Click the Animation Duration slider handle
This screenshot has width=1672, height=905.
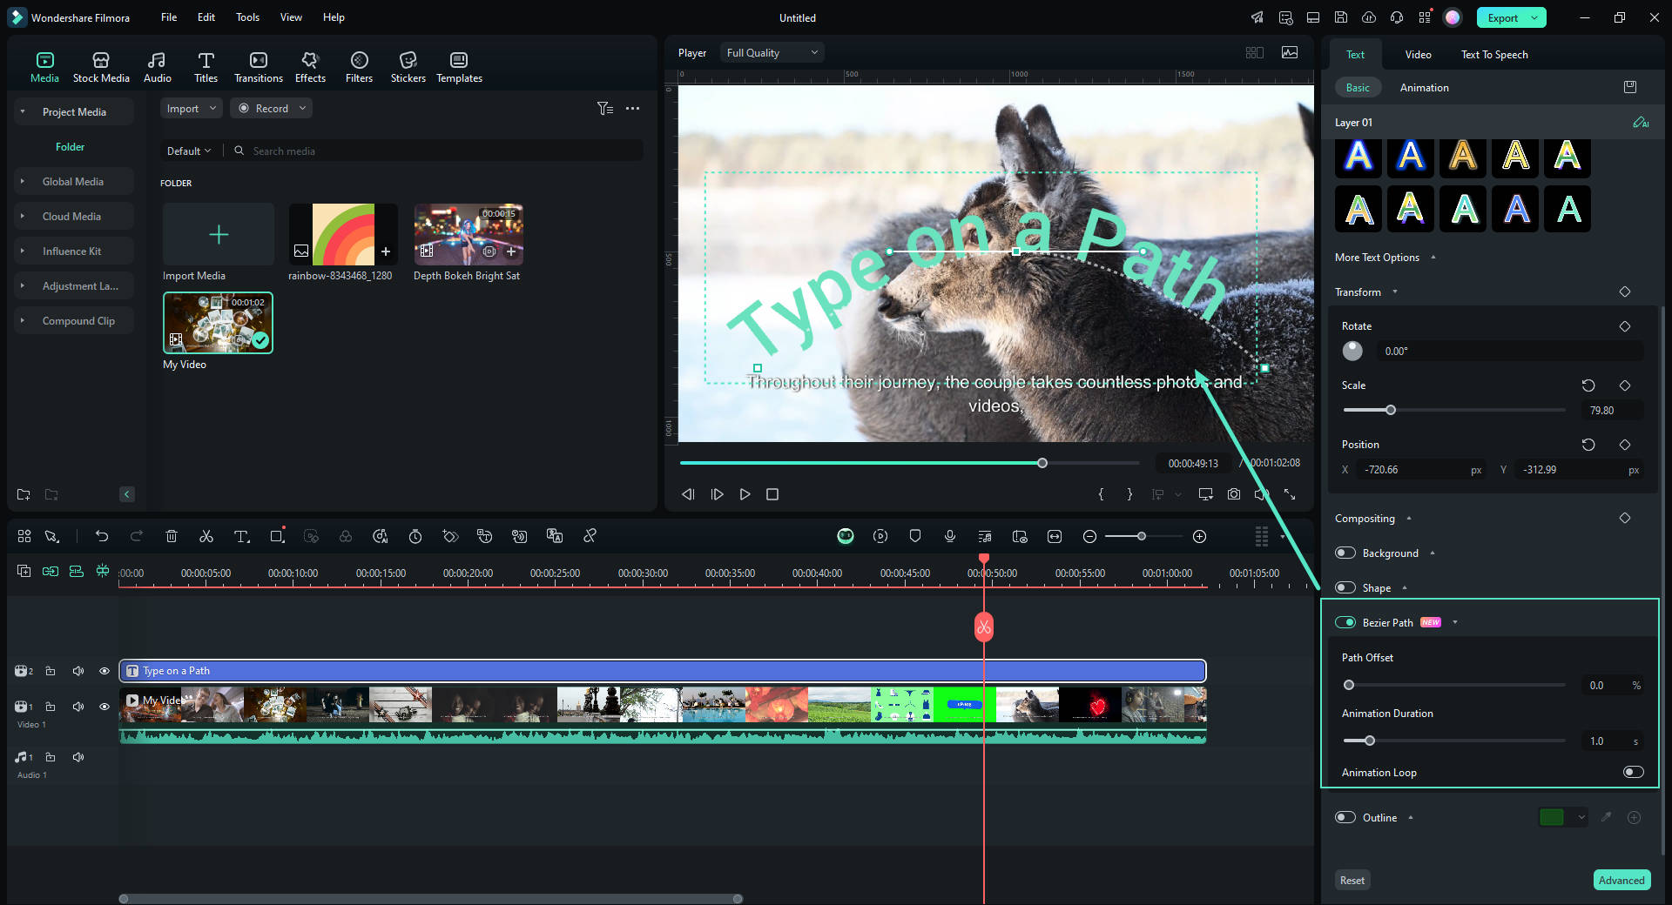pos(1370,741)
